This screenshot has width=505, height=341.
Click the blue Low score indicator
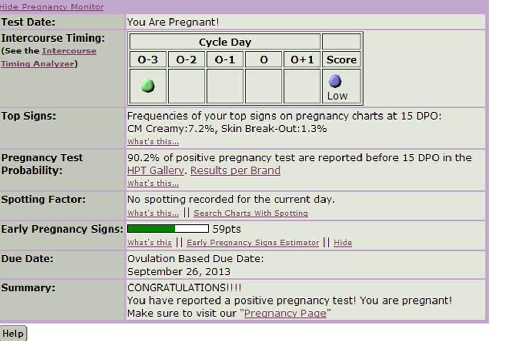(335, 82)
